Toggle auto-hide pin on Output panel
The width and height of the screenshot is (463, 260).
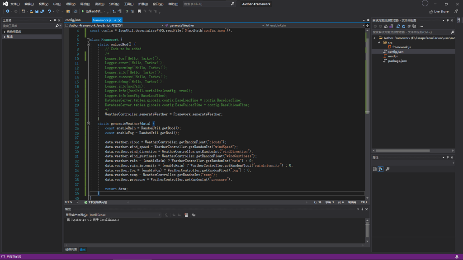[x=362, y=209]
